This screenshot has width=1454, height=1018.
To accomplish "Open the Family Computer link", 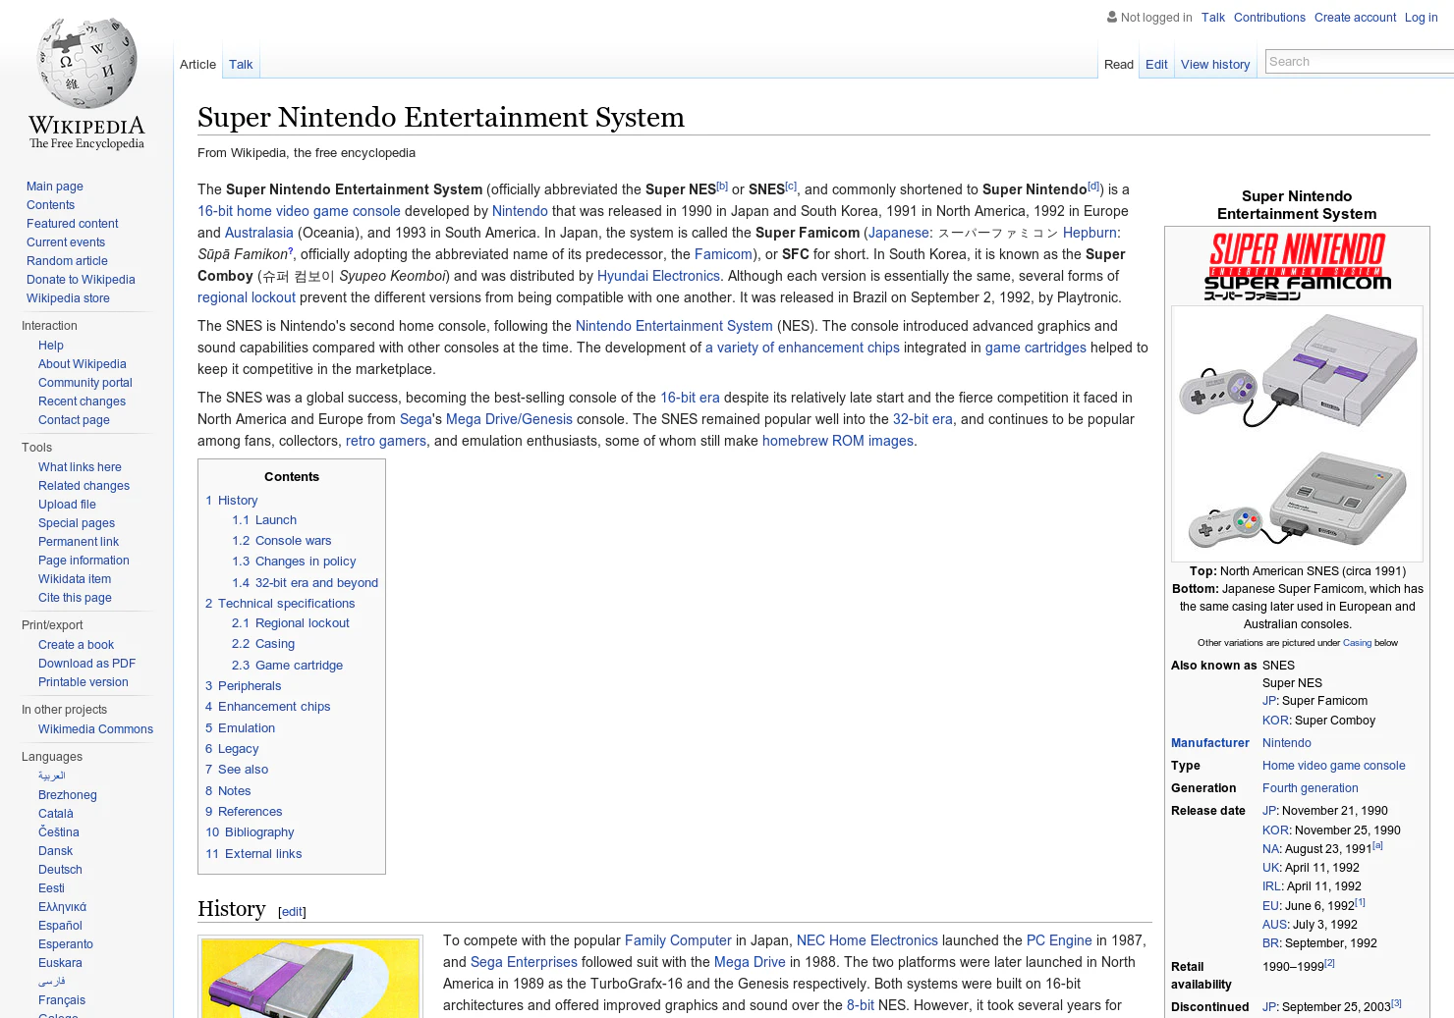I will [678, 940].
